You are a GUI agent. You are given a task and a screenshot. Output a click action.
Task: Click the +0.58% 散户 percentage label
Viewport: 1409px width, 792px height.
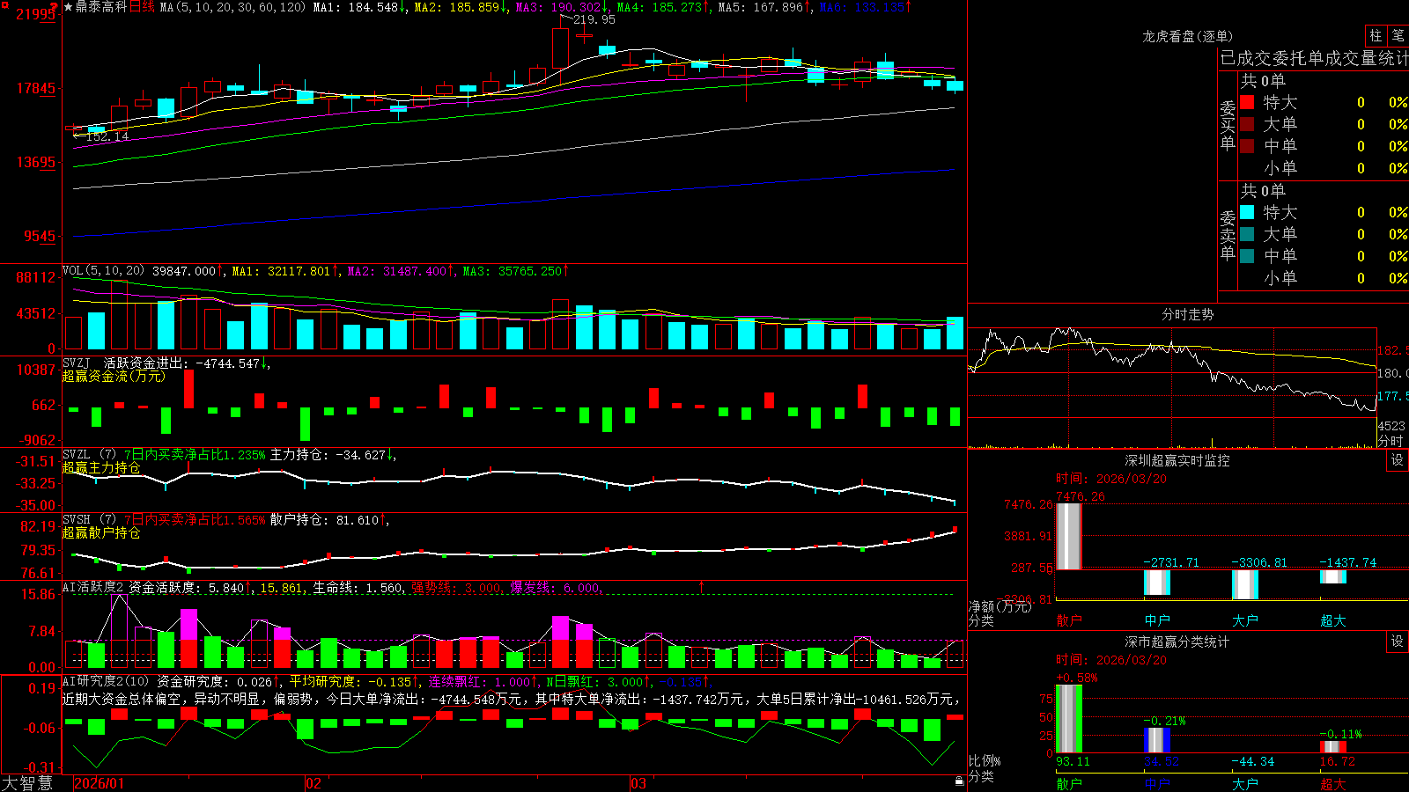tap(1077, 678)
